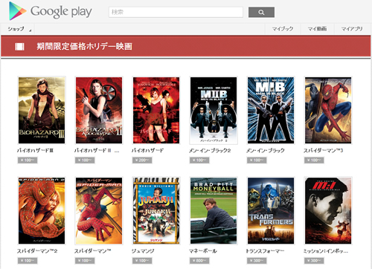Click the スパイダーマン™3 title link
The height and width of the screenshot is (269, 372).
click(x=323, y=150)
